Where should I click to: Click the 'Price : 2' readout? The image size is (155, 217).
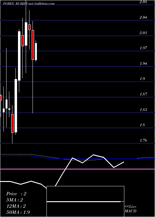(x=16, y=194)
